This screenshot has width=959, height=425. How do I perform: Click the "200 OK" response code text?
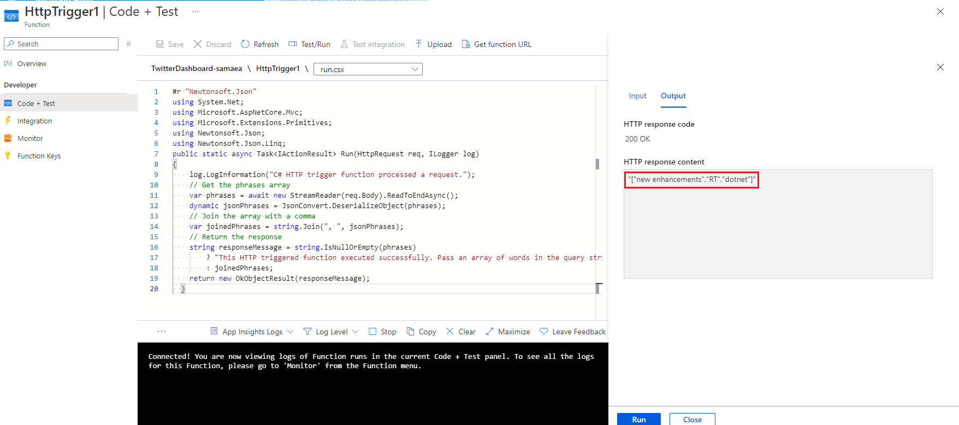637,139
